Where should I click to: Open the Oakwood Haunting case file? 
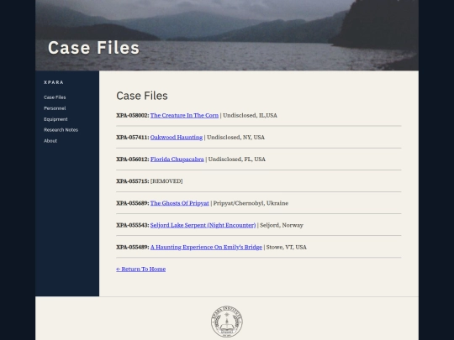click(177, 138)
